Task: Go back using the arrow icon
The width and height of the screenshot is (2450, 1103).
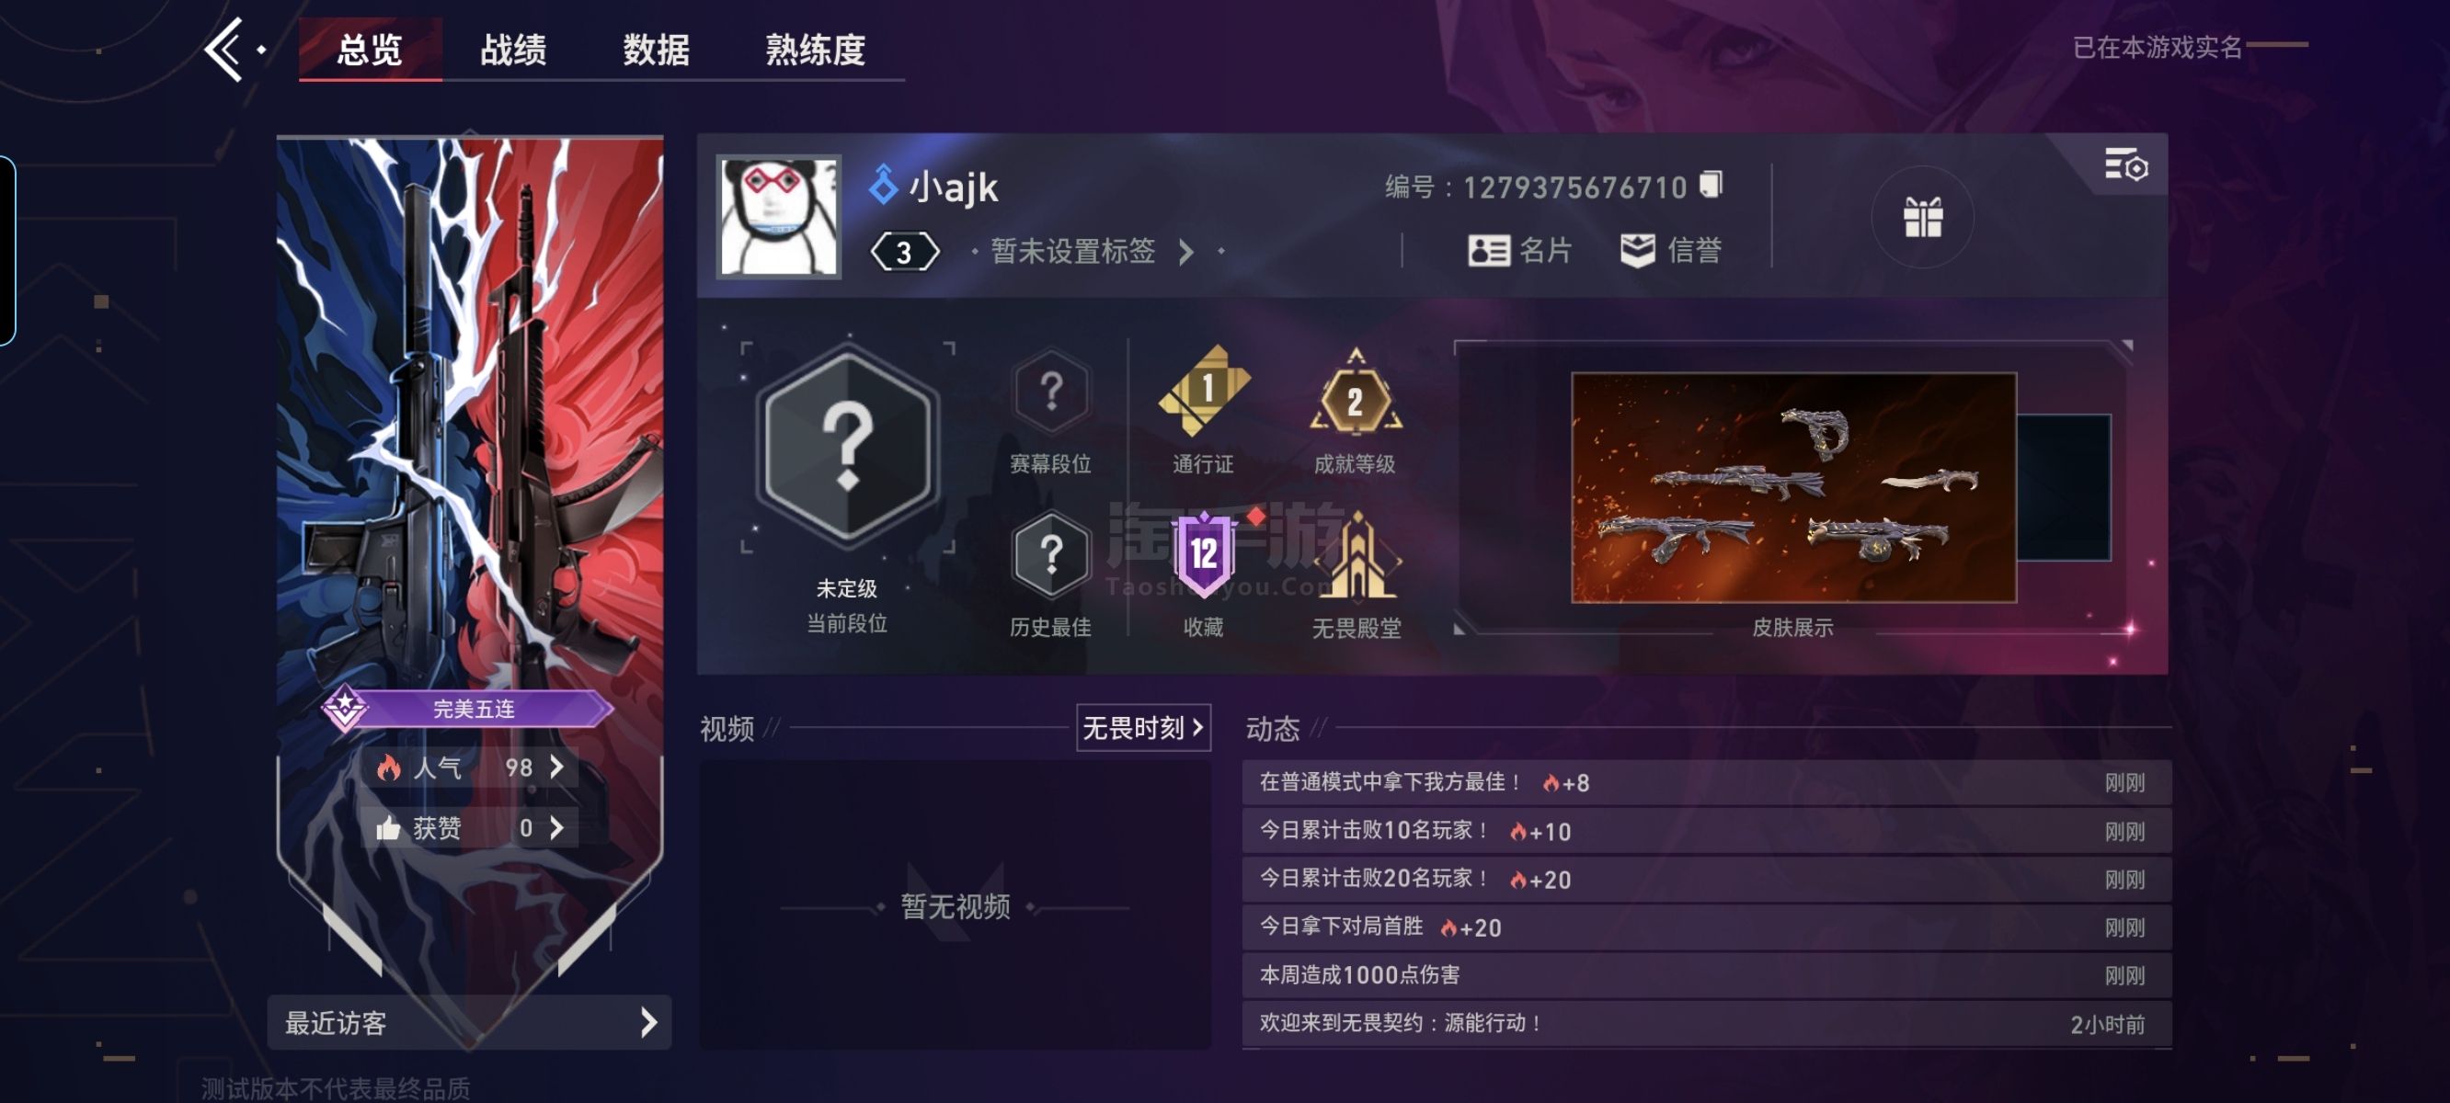Action: tap(225, 50)
